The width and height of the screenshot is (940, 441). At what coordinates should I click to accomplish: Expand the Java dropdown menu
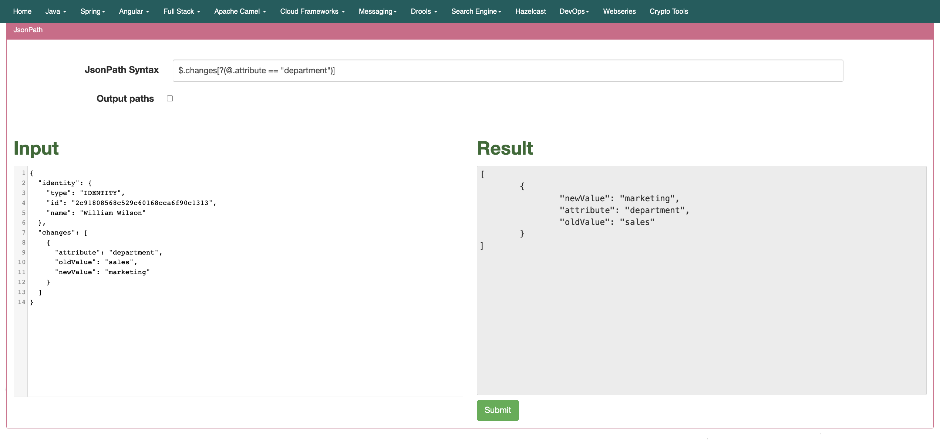click(56, 11)
